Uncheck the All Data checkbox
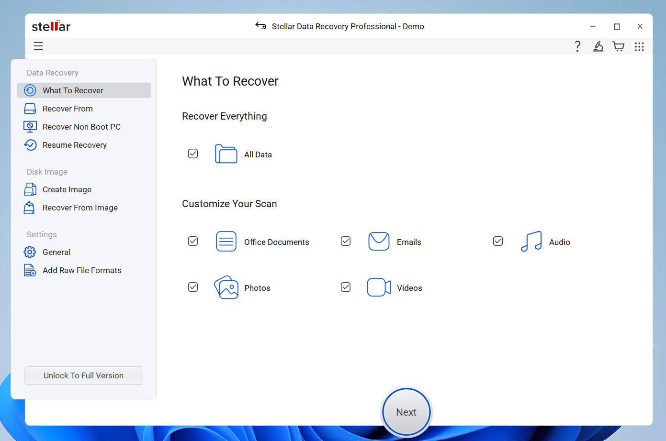Viewport: 666px width, 441px height. tap(193, 154)
